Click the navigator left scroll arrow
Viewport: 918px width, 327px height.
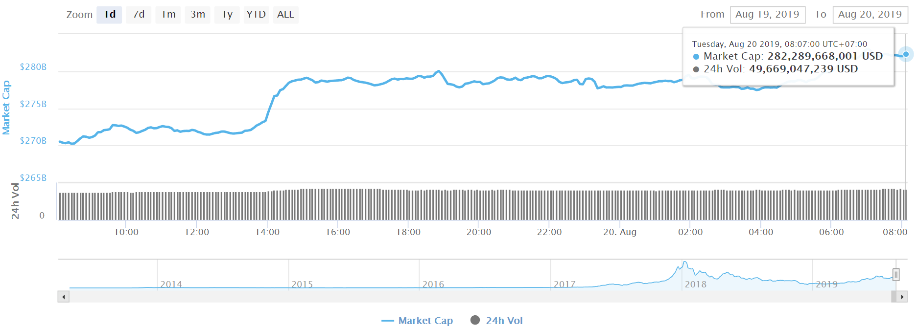tap(63, 297)
